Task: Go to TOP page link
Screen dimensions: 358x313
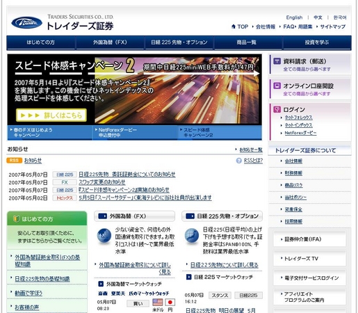Action: 243,26
